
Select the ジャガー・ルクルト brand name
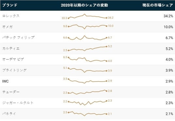(x=18, y=103)
